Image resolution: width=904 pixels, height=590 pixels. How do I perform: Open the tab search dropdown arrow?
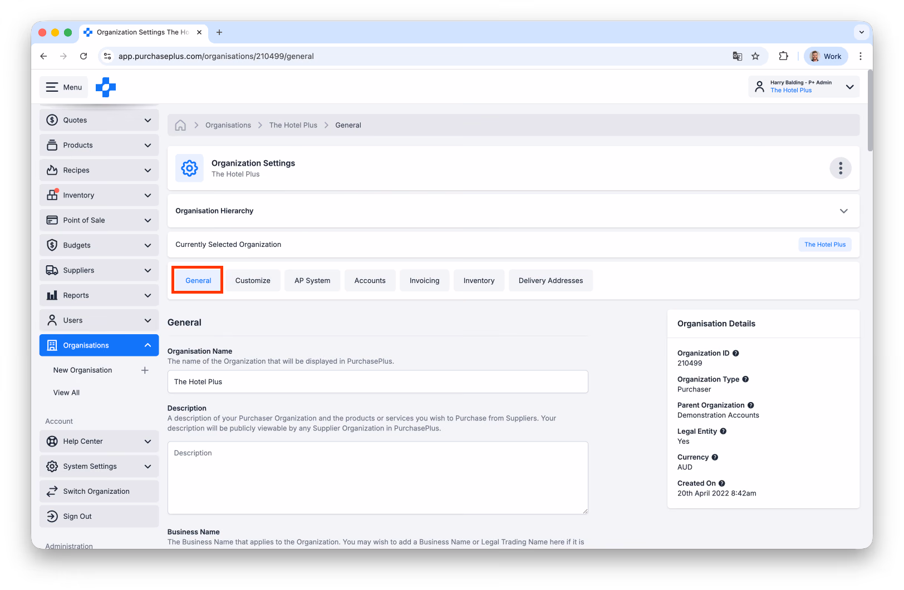click(x=861, y=32)
